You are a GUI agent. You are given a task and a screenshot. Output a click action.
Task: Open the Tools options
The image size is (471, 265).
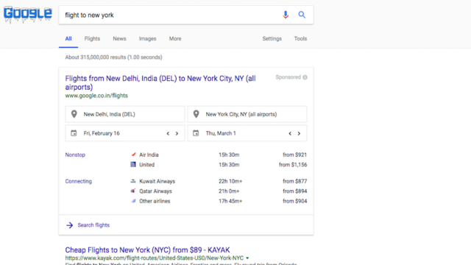300,39
